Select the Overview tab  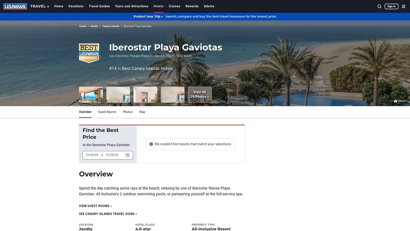point(85,112)
